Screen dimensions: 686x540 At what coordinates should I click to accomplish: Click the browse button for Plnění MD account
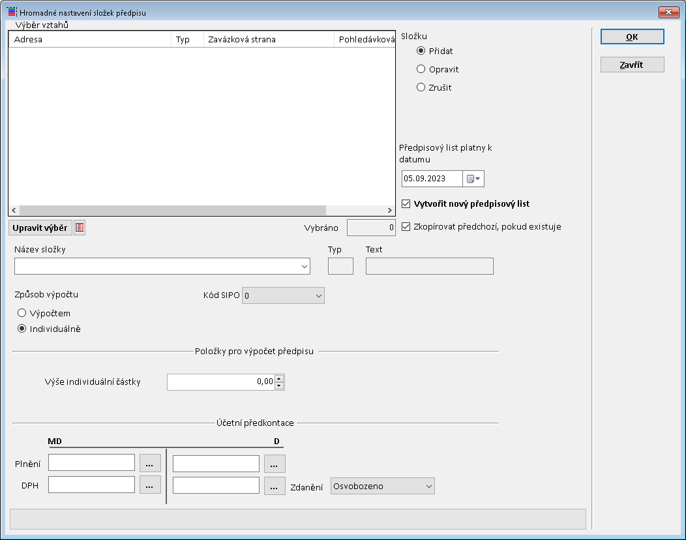tap(150, 463)
